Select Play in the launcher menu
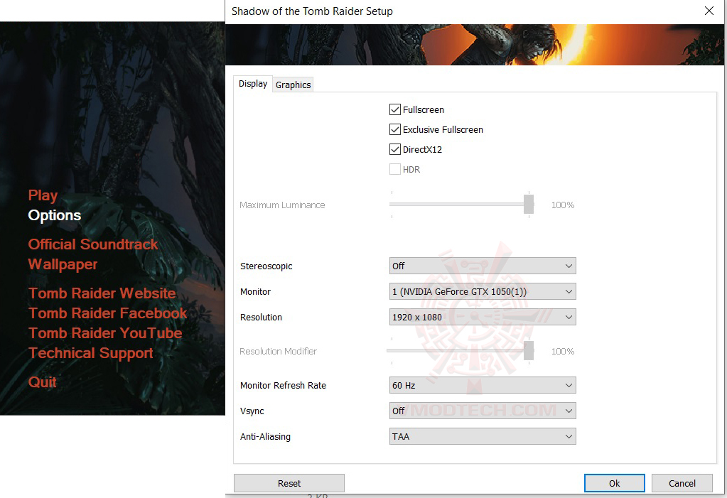 (43, 195)
